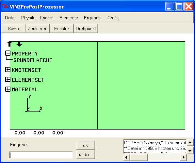Expand the MATERIAL tree node

point(8,89)
